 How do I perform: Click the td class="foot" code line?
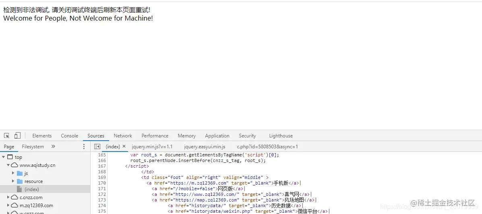tap(205, 177)
